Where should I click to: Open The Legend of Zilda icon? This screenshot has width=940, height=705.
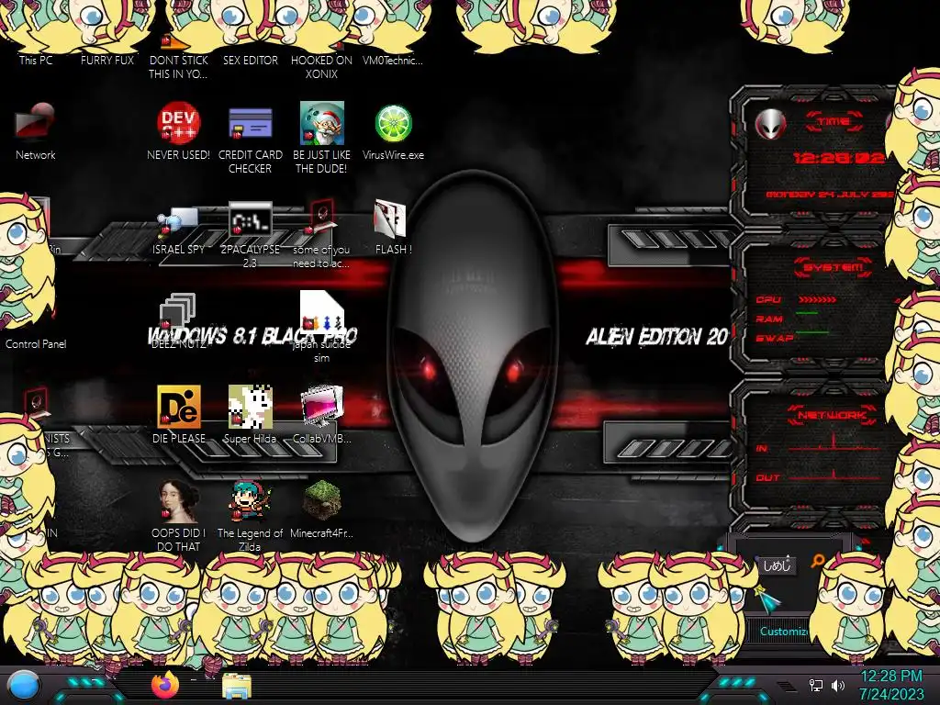click(250, 501)
